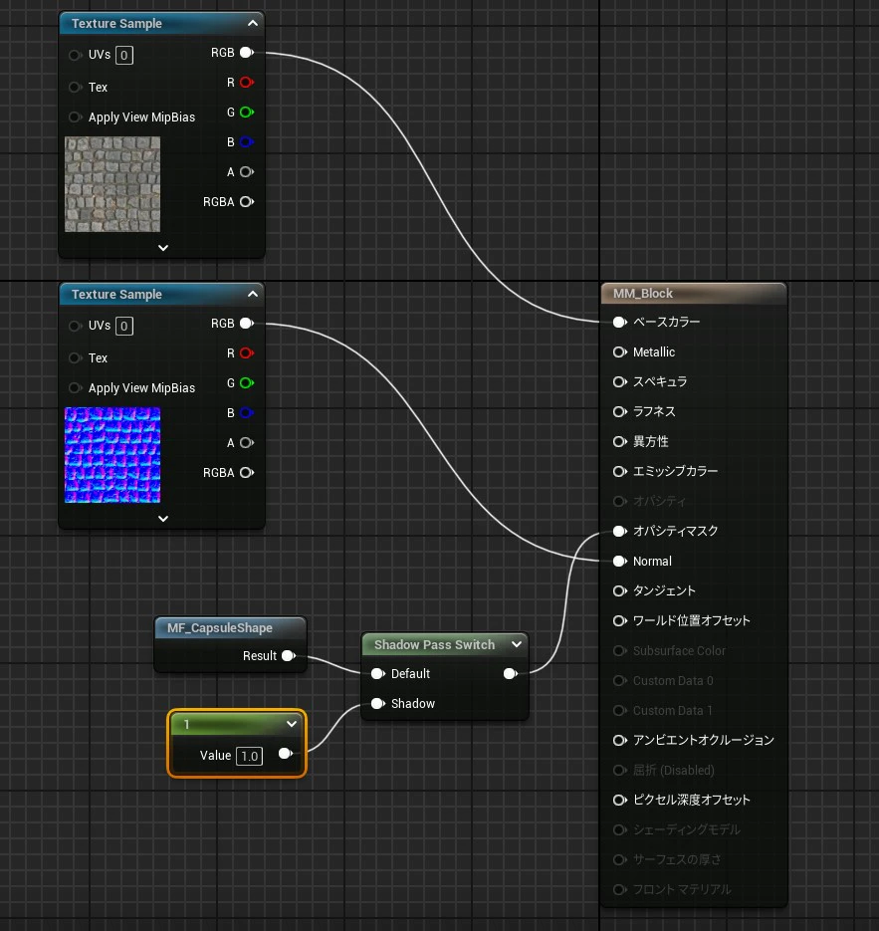The image size is (879, 931).
Task: Click the output pin of the constant Value node
Action: pyautogui.click(x=286, y=754)
